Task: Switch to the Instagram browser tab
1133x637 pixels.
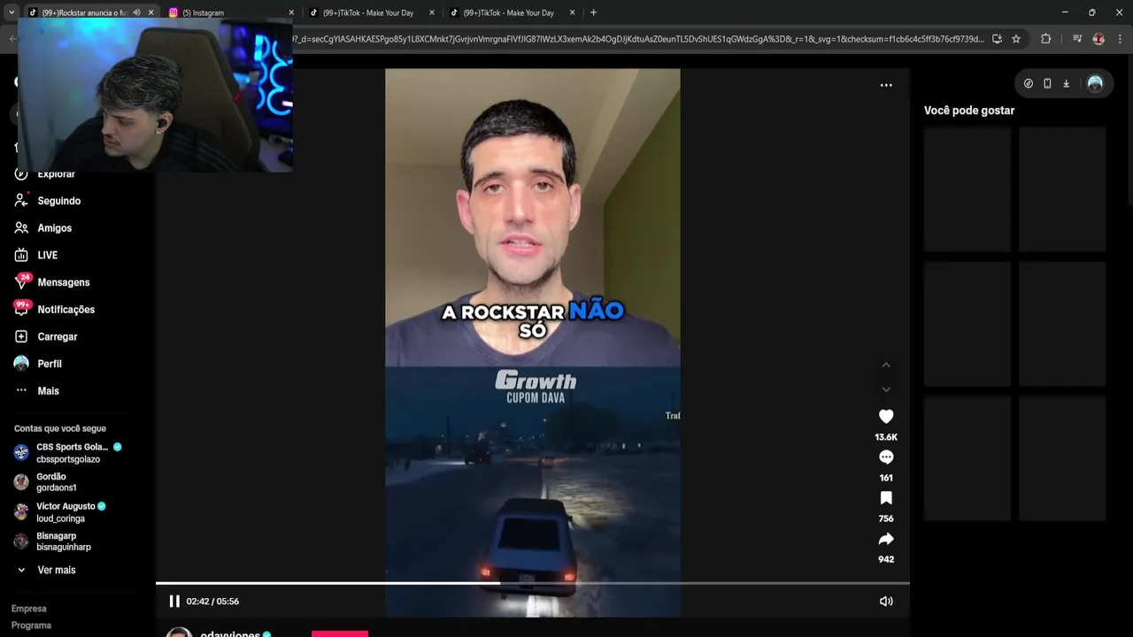Action: click(228, 12)
